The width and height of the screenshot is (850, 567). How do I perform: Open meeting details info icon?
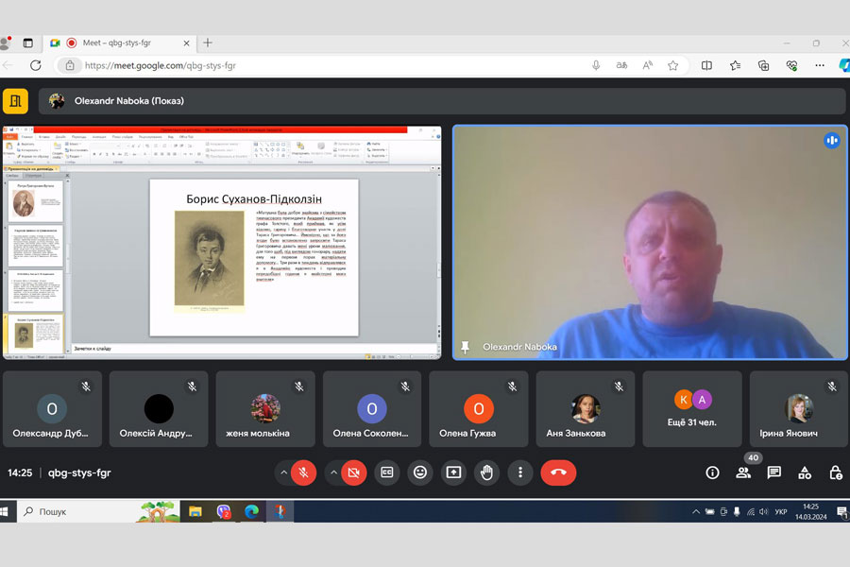click(x=712, y=473)
